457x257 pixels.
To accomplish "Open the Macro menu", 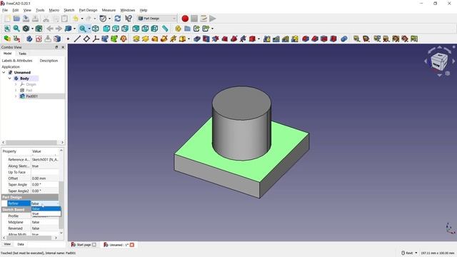I will tap(54, 10).
